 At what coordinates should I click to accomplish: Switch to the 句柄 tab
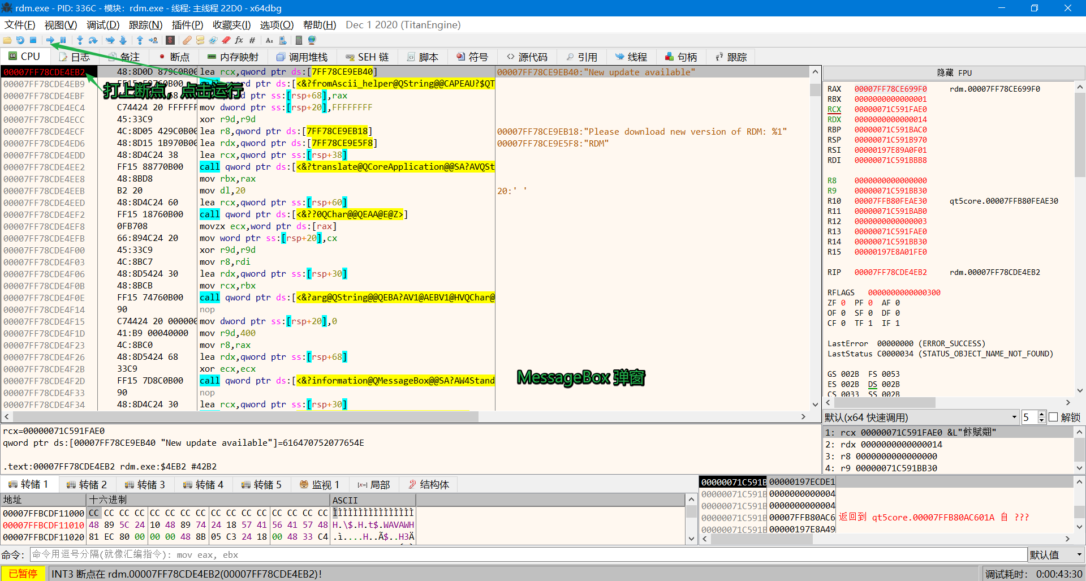pos(680,57)
